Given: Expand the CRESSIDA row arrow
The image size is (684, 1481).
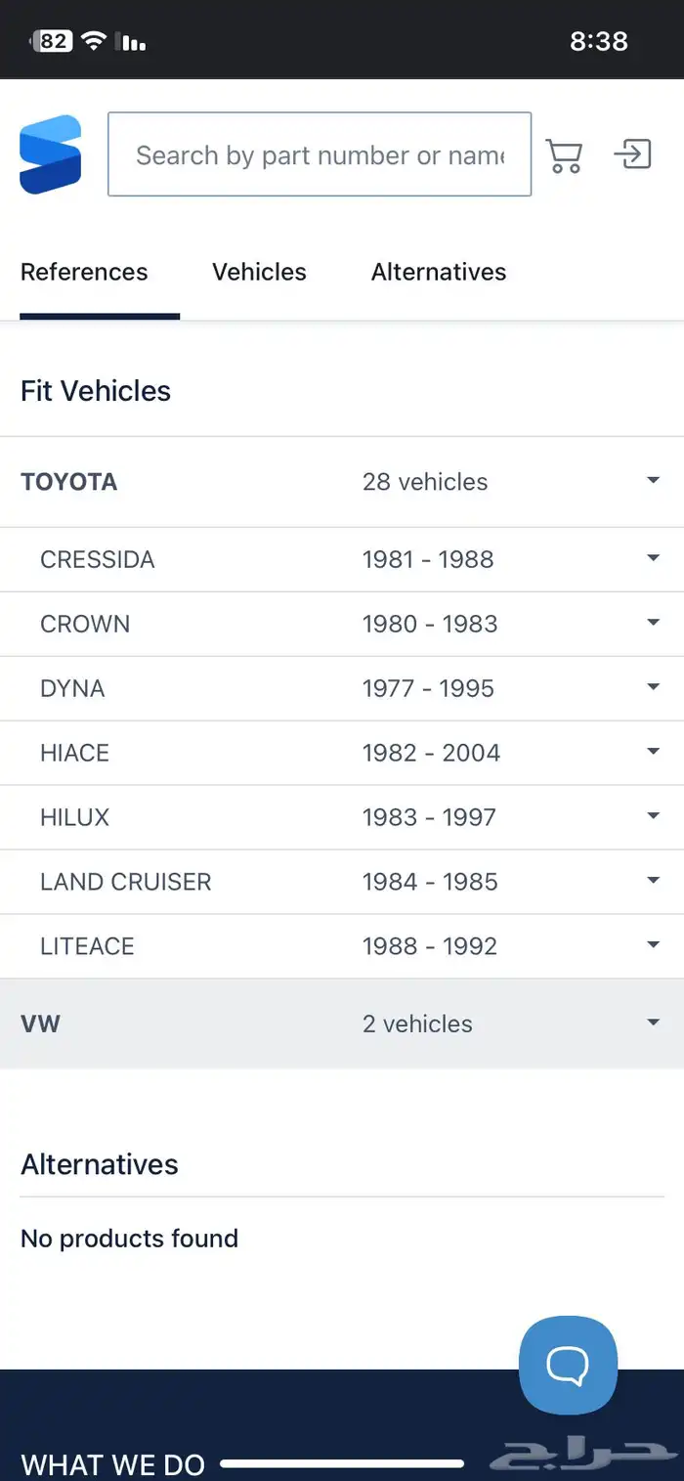Looking at the screenshot, I should (x=654, y=558).
